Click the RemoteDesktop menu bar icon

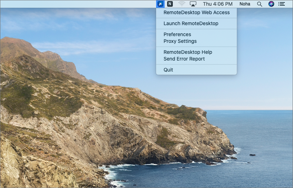click(x=160, y=4)
